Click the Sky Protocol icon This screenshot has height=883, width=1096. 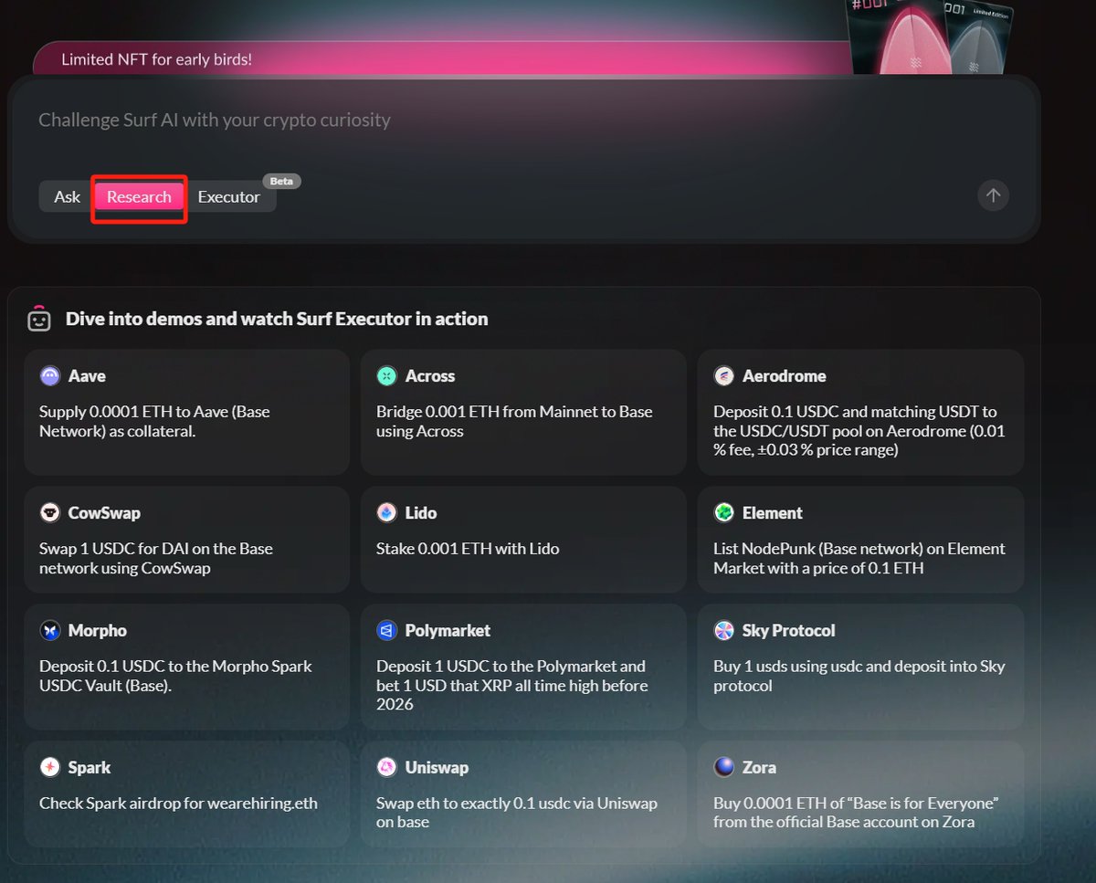tap(723, 630)
